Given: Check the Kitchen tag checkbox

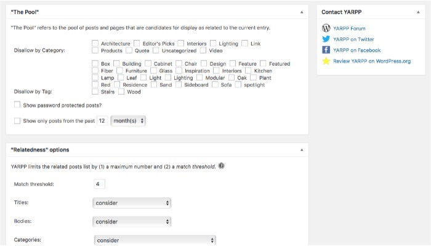Looking at the screenshot, I should click(249, 71).
